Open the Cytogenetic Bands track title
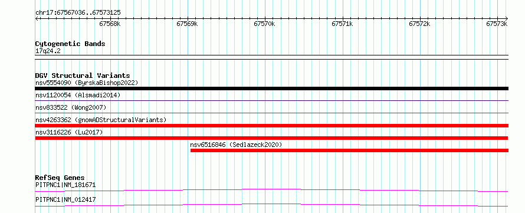This screenshot has height=213, width=525. tap(70, 44)
